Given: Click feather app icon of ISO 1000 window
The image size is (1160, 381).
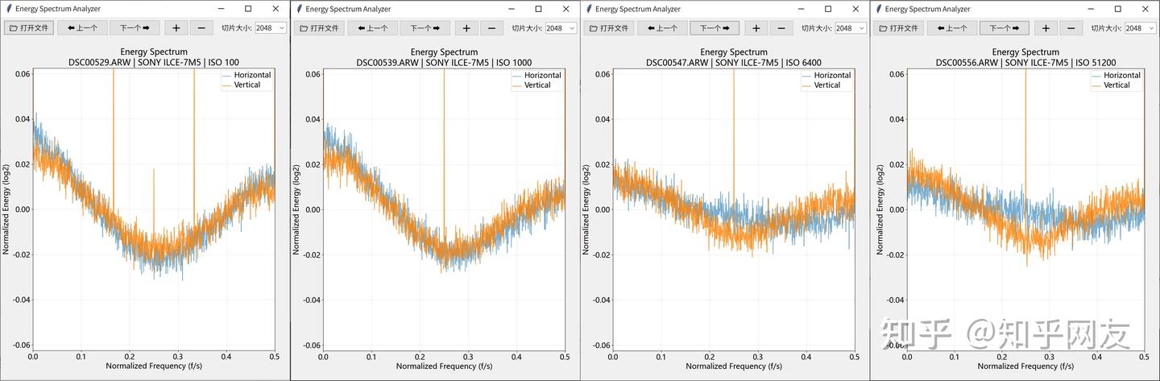Looking at the screenshot, I should coord(299,9).
